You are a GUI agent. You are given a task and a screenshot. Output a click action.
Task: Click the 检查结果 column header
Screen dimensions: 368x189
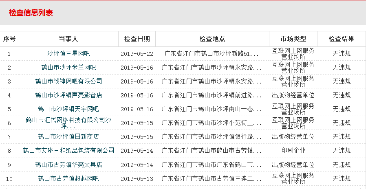click(x=341, y=39)
